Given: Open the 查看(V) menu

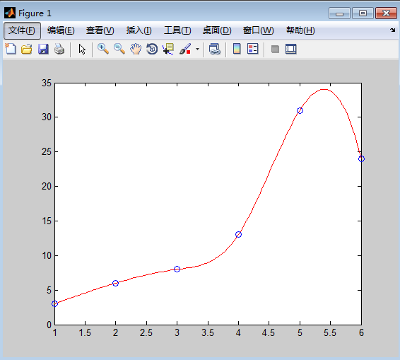Looking at the screenshot, I should click(x=100, y=30).
